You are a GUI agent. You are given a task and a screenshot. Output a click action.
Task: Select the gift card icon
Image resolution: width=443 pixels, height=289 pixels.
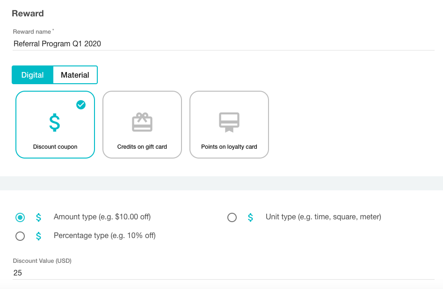tap(142, 122)
